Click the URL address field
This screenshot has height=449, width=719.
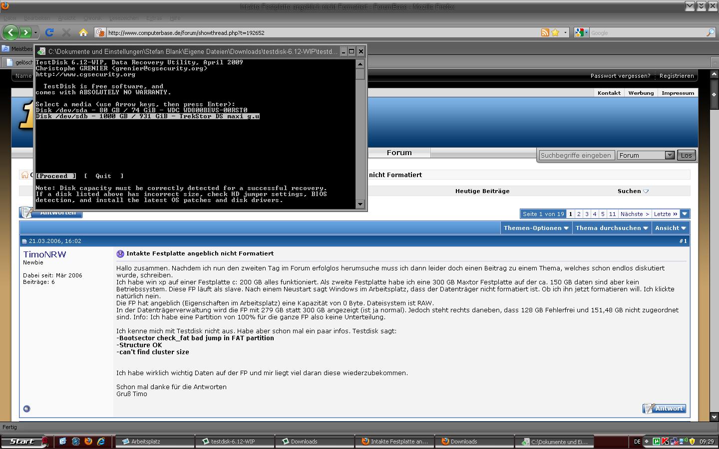click(322, 33)
